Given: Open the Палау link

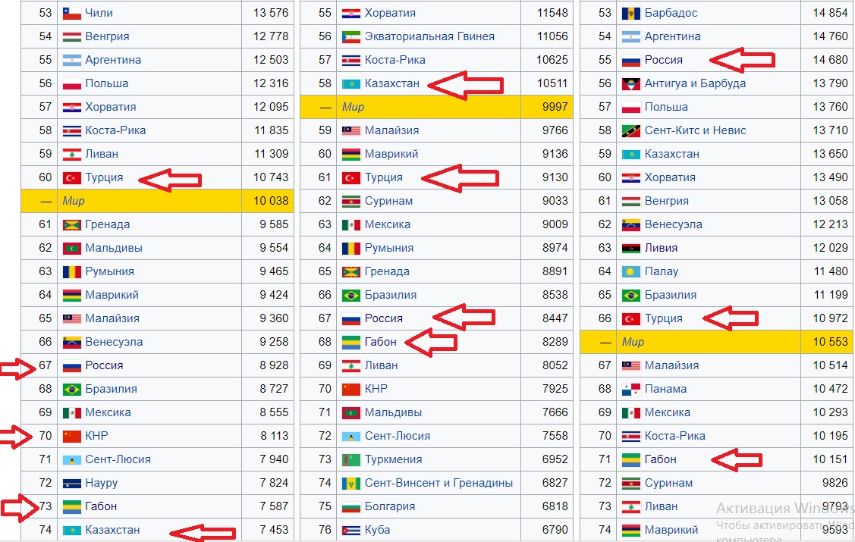Looking at the screenshot, I should tap(662, 272).
